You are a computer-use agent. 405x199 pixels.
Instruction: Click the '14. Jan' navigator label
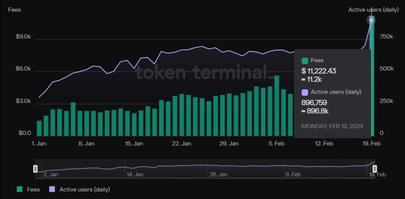(x=135, y=175)
